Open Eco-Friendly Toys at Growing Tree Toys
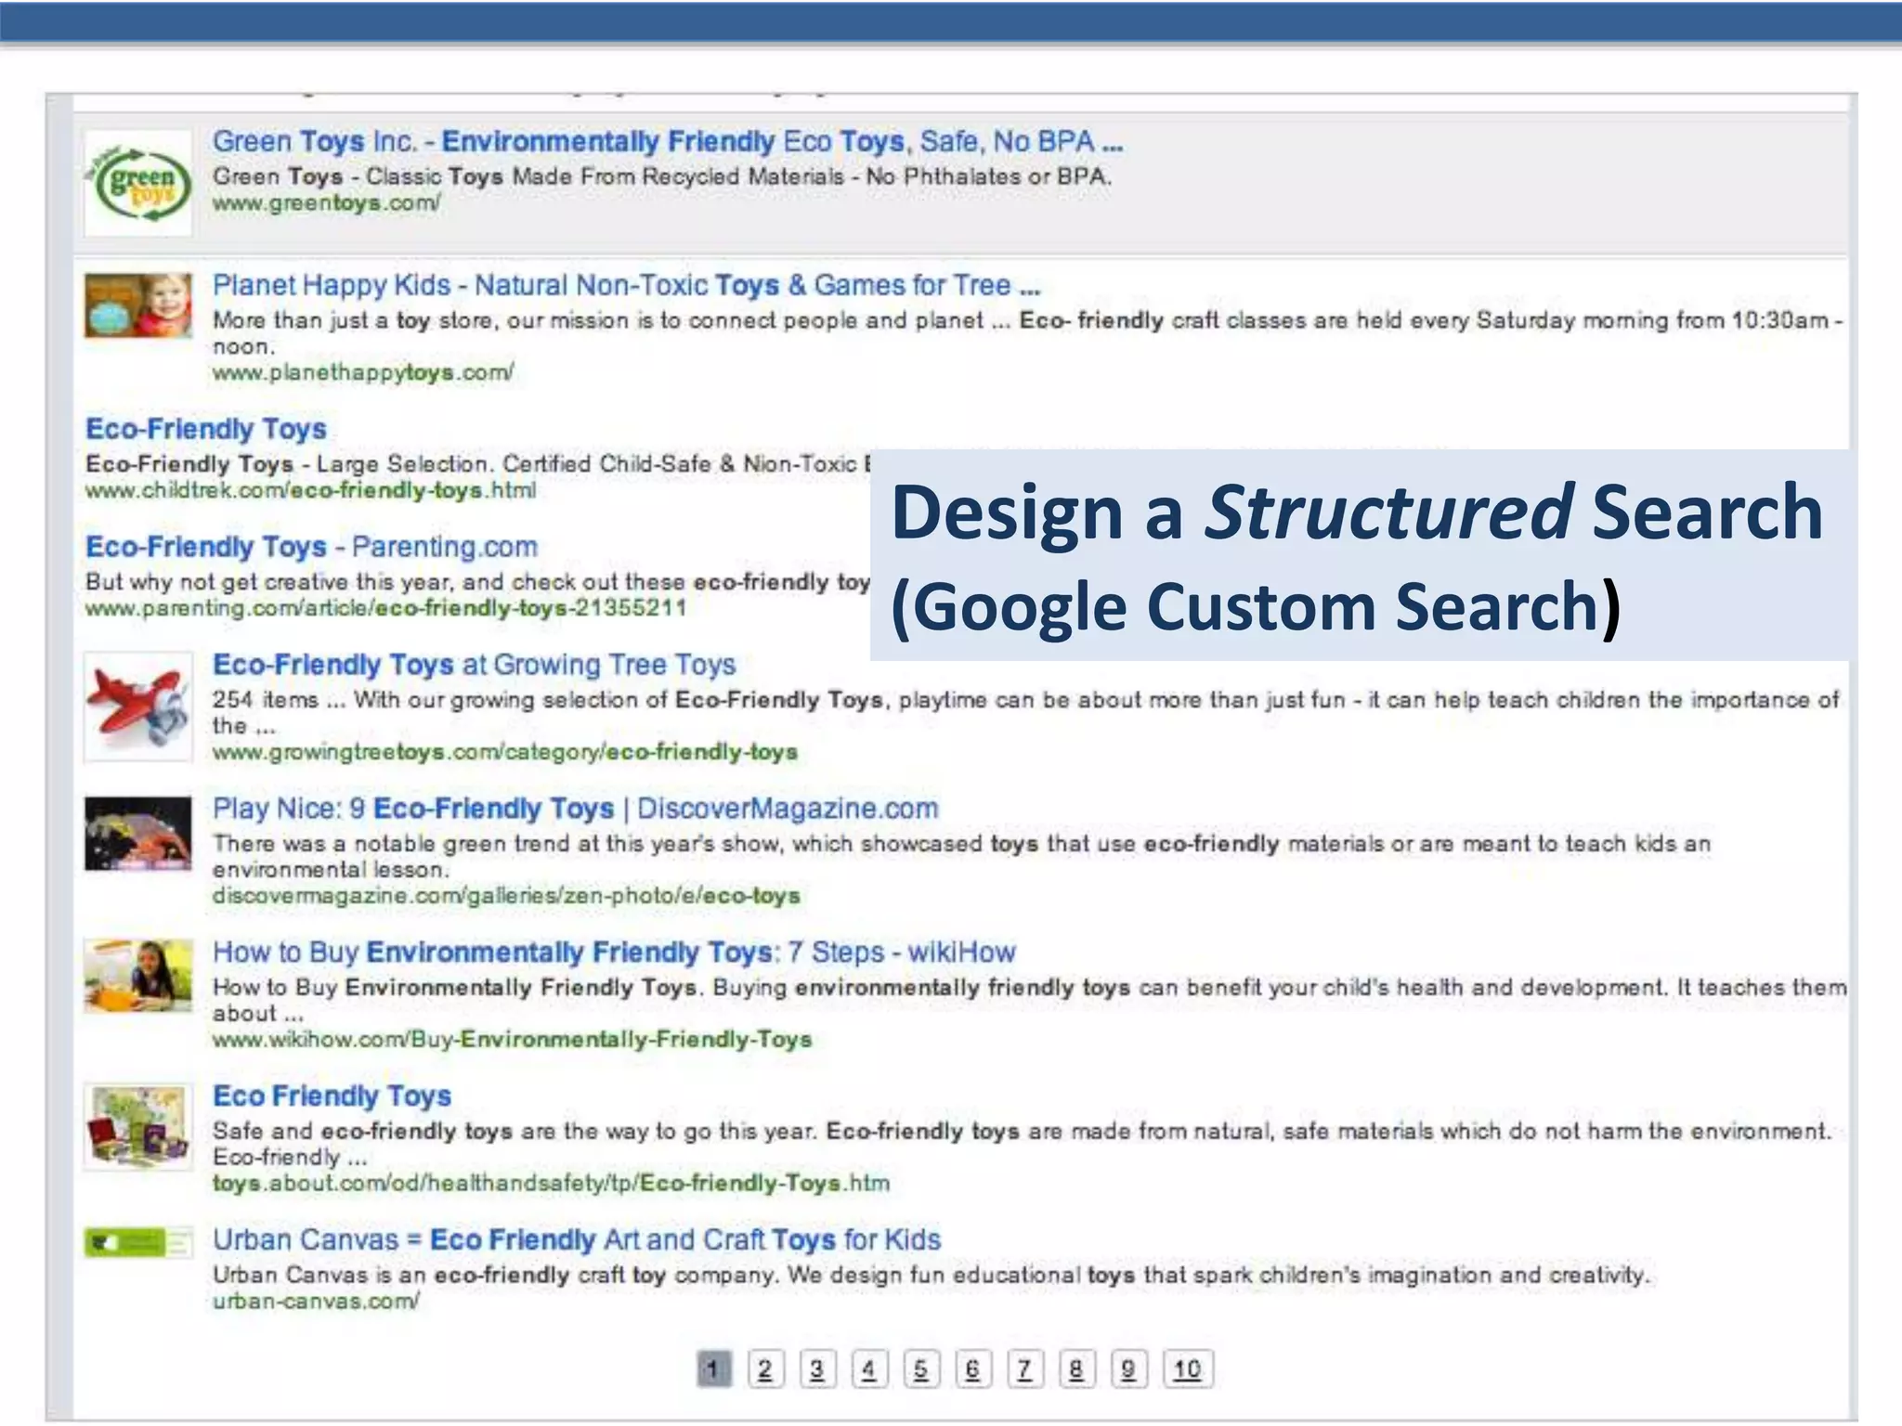This screenshot has height=1426, width=1902. tap(474, 665)
